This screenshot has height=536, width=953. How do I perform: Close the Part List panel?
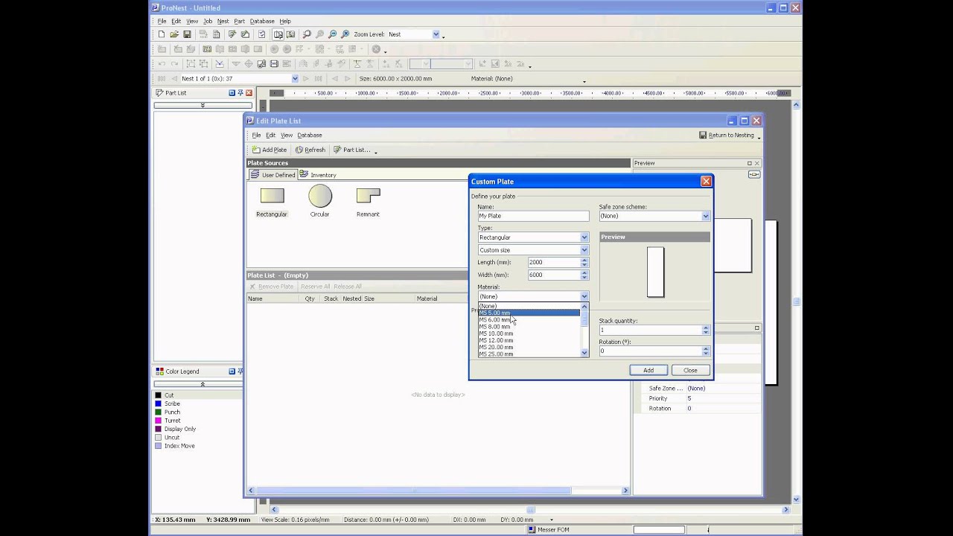(249, 93)
